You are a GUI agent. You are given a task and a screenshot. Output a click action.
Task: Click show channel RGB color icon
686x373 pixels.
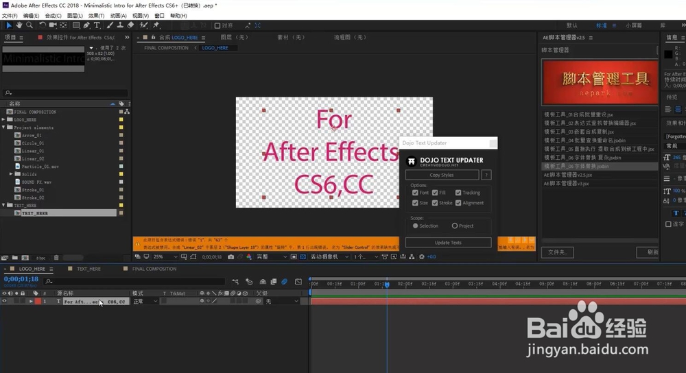[x=249, y=256]
